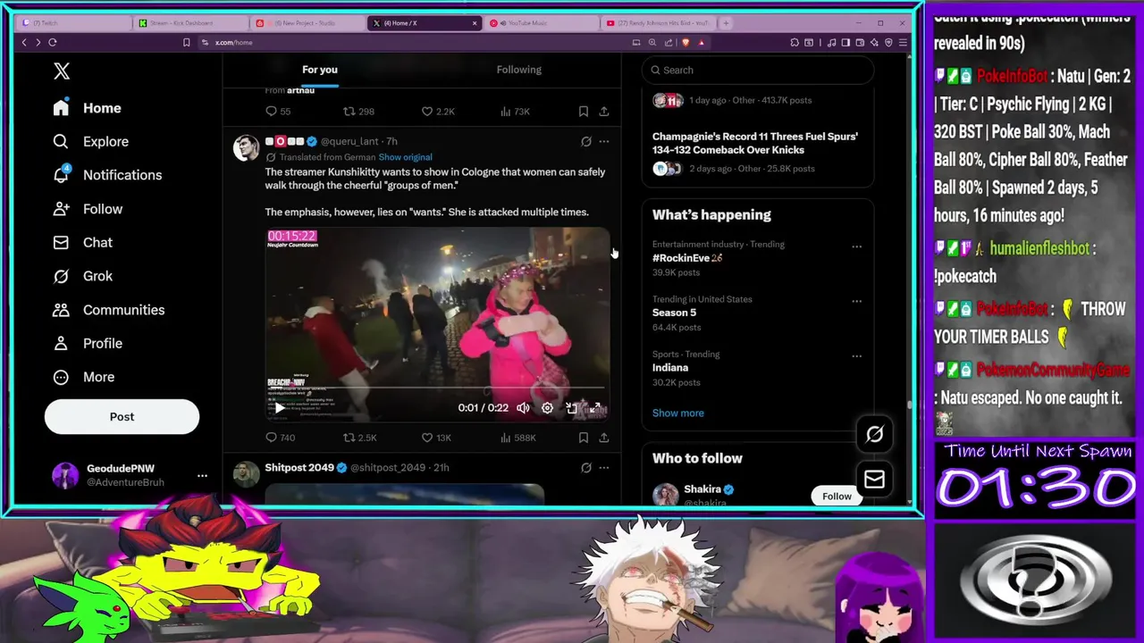This screenshot has height=643, width=1144.
Task: Open the Explore page
Action: click(89, 141)
